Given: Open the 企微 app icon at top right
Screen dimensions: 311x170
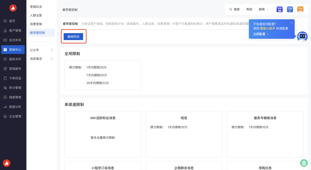Looking at the screenshot, I should [x=290, y=9].
